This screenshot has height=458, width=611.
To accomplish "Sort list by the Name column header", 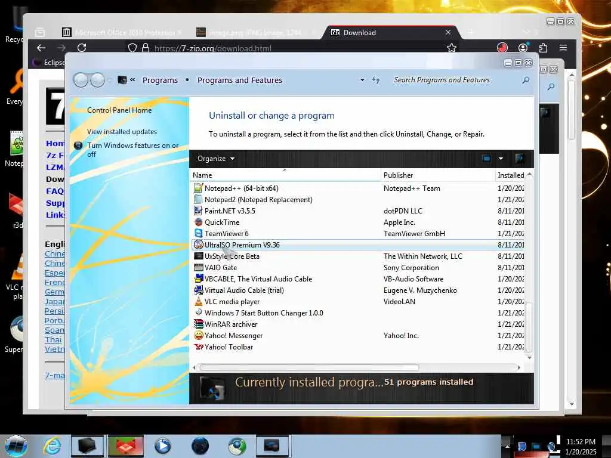I will click(x=285, y=175).
